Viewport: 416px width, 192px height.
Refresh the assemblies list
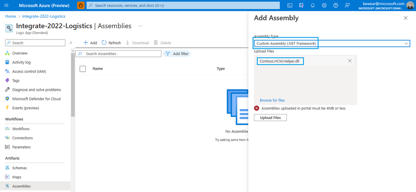[111, 43]
